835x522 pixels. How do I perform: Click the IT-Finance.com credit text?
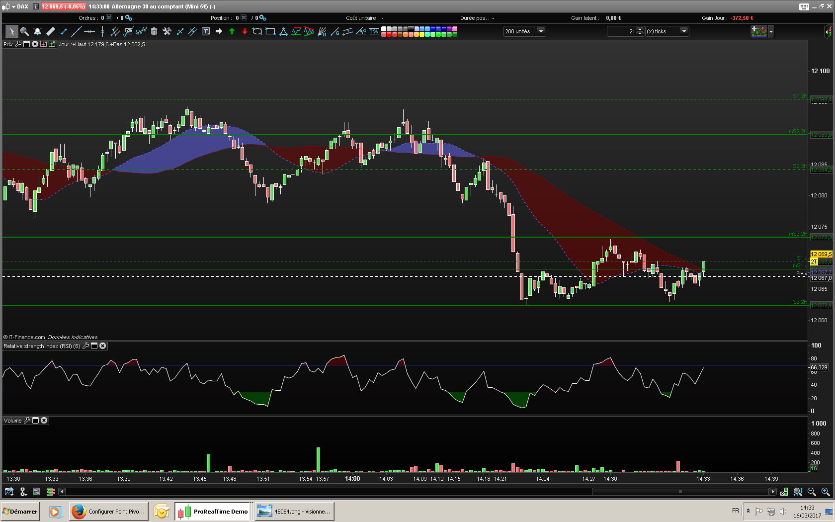click(24, 337)
